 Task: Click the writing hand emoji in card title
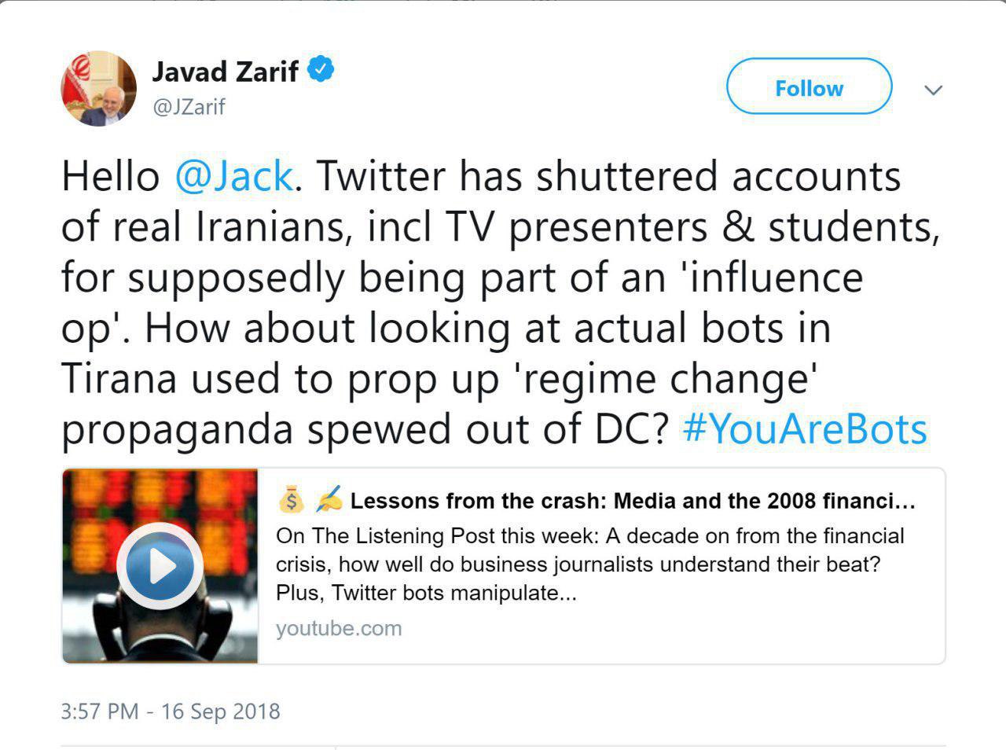(x=329, y=500)
